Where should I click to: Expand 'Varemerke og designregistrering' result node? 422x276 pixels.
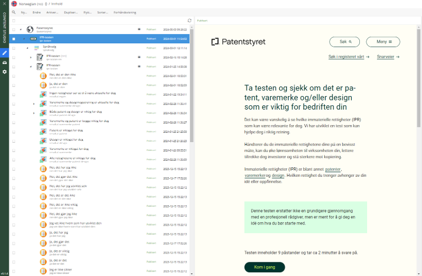click(x=34, y=104)
